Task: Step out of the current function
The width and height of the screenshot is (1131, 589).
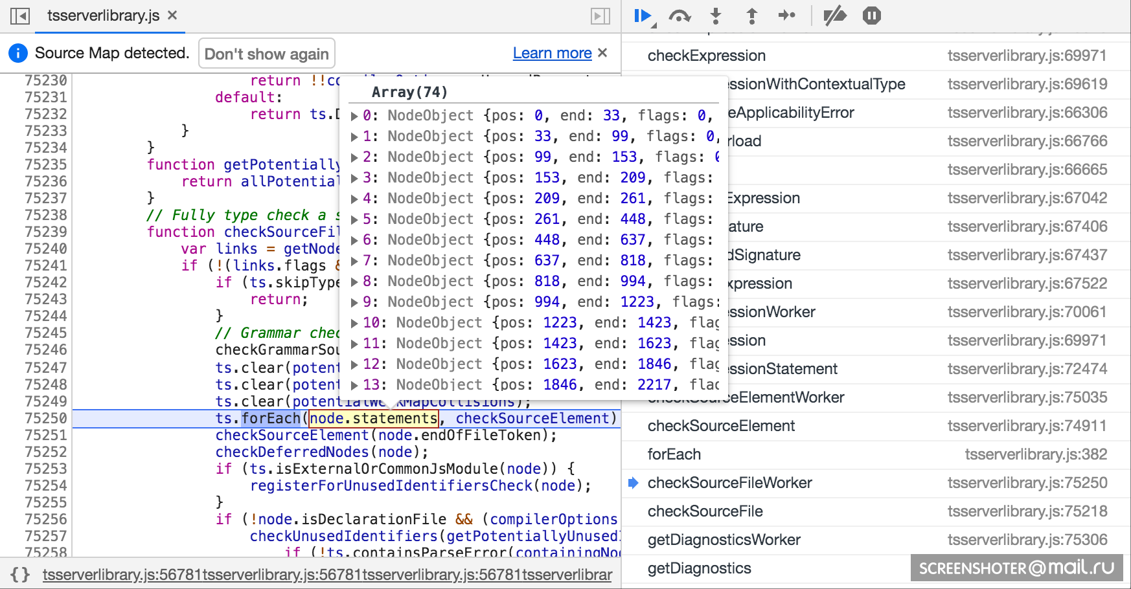Action: [751, 16]
